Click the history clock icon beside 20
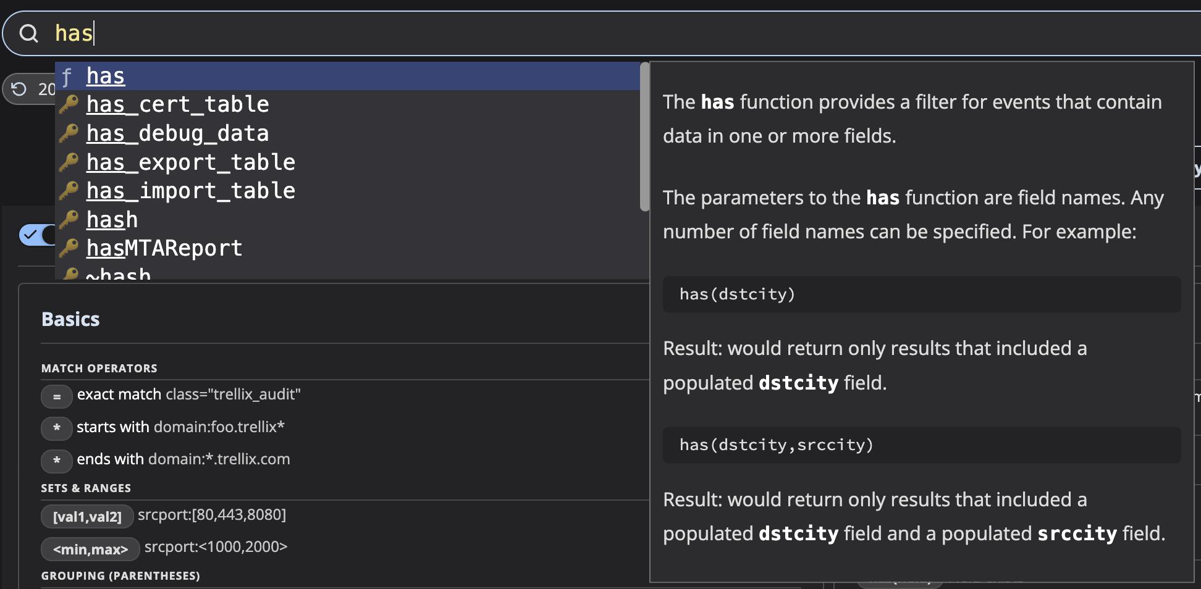1201x589 pixels. 19,90
